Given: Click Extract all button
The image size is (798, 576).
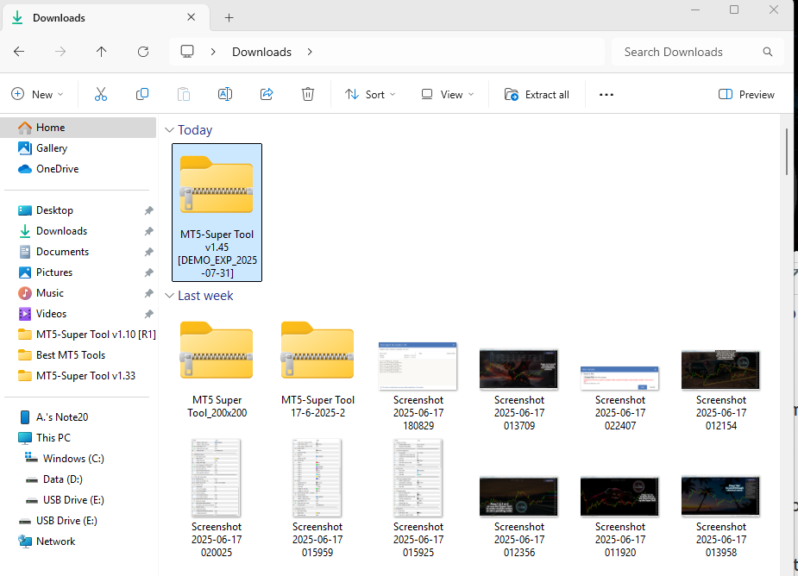Looking at the screenshot, I should point(537,95).
